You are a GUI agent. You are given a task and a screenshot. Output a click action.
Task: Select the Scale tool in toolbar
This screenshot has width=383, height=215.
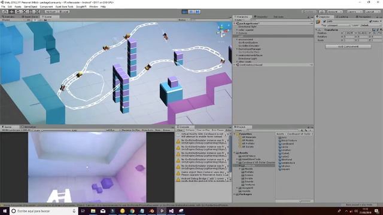tap(24, 12)
